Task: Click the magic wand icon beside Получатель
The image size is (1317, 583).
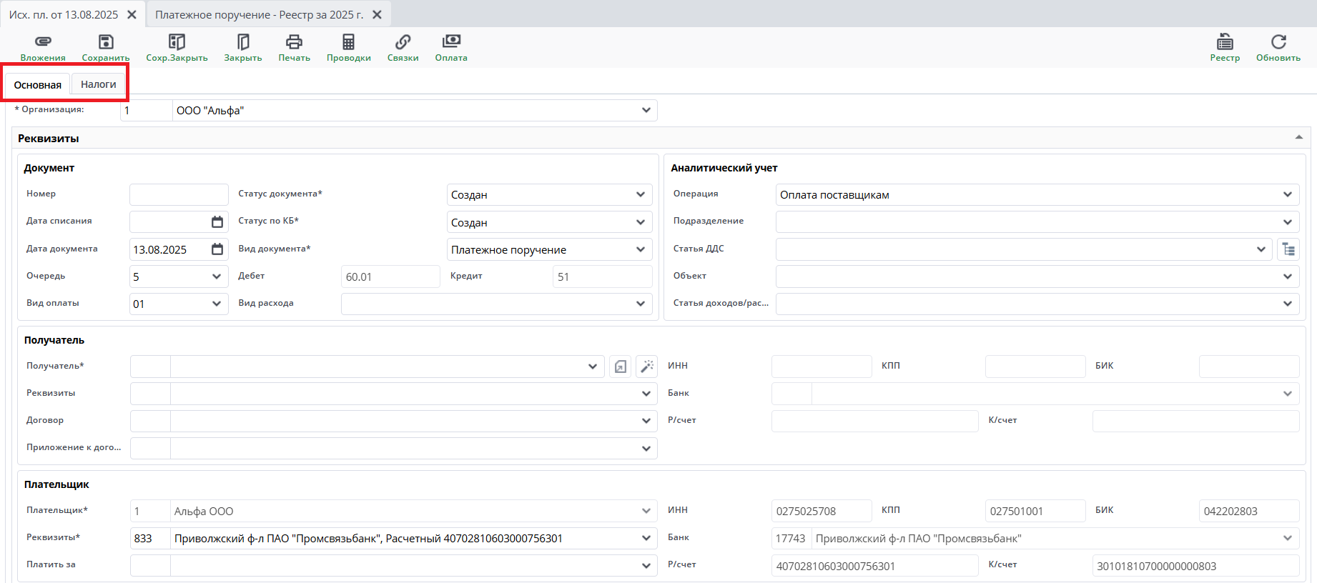Action: coord(647,367)
